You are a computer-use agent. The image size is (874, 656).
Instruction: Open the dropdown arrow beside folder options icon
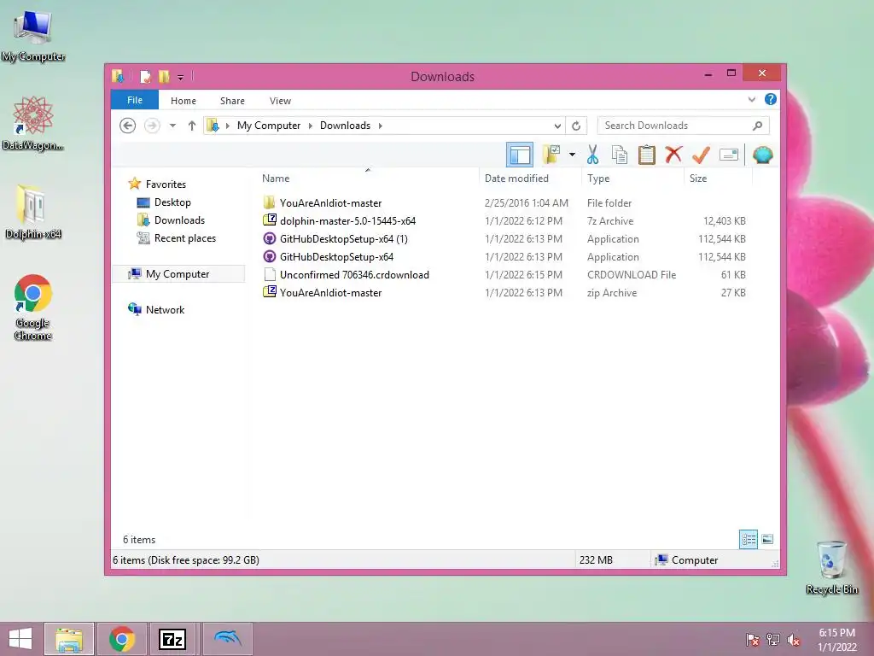(x=572, y=155)
